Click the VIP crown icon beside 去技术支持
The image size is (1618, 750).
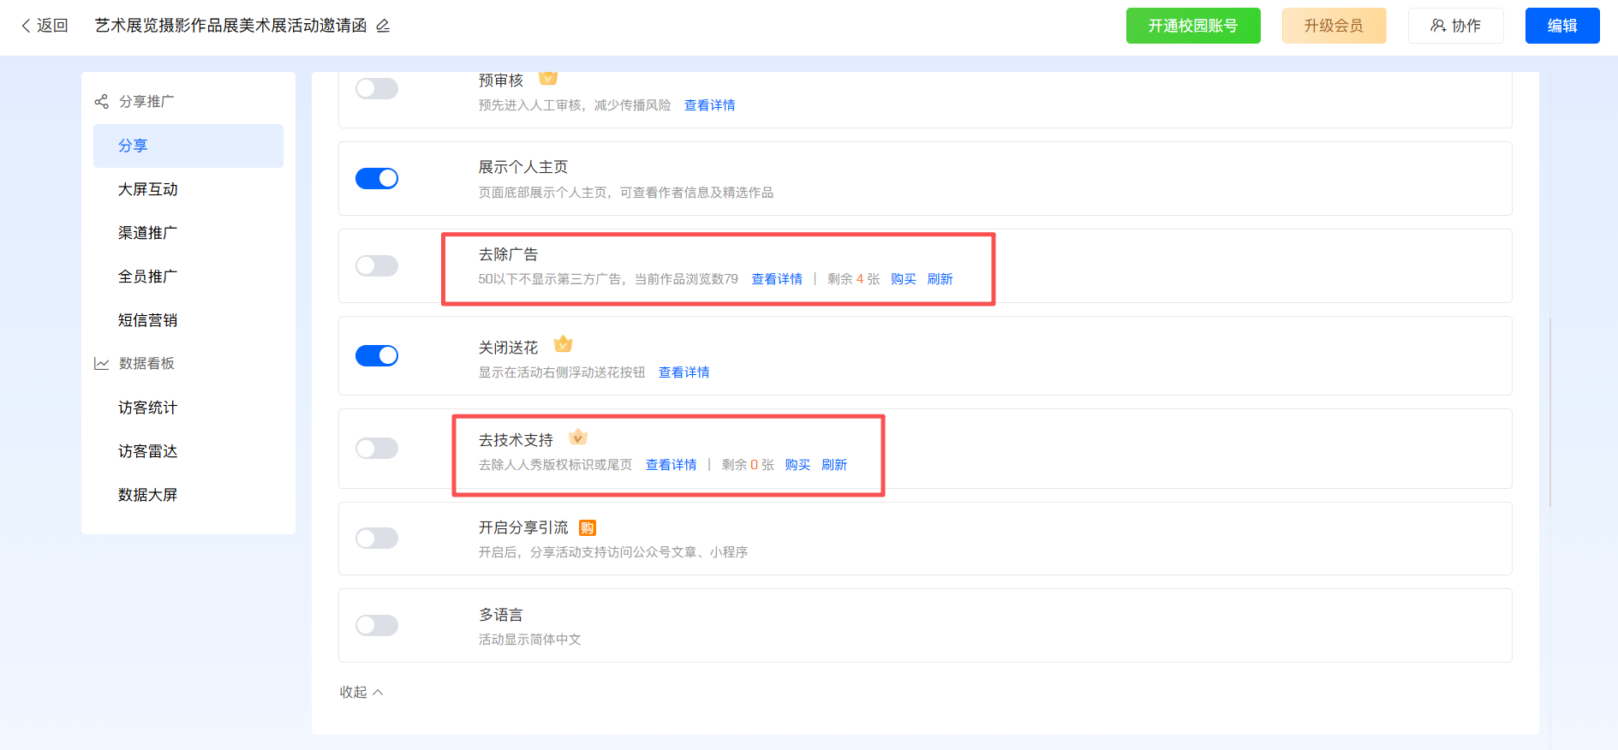click(x=578, y=437)
